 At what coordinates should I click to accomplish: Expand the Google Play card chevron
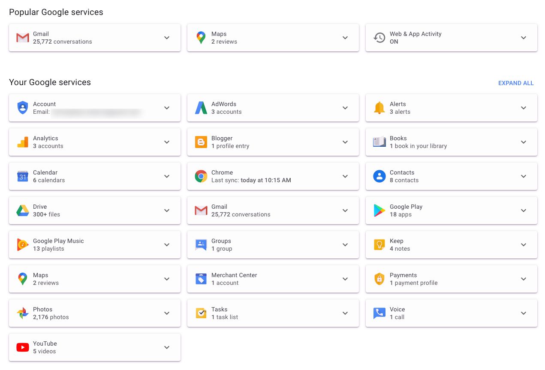[x=524, y=210]
